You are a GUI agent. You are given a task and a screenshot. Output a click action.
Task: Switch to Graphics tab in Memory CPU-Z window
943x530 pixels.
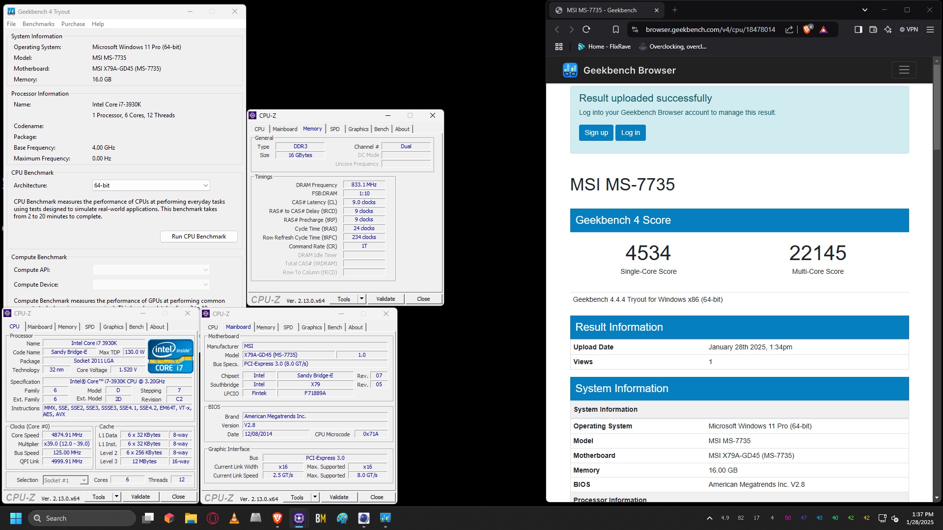(358, 129)
